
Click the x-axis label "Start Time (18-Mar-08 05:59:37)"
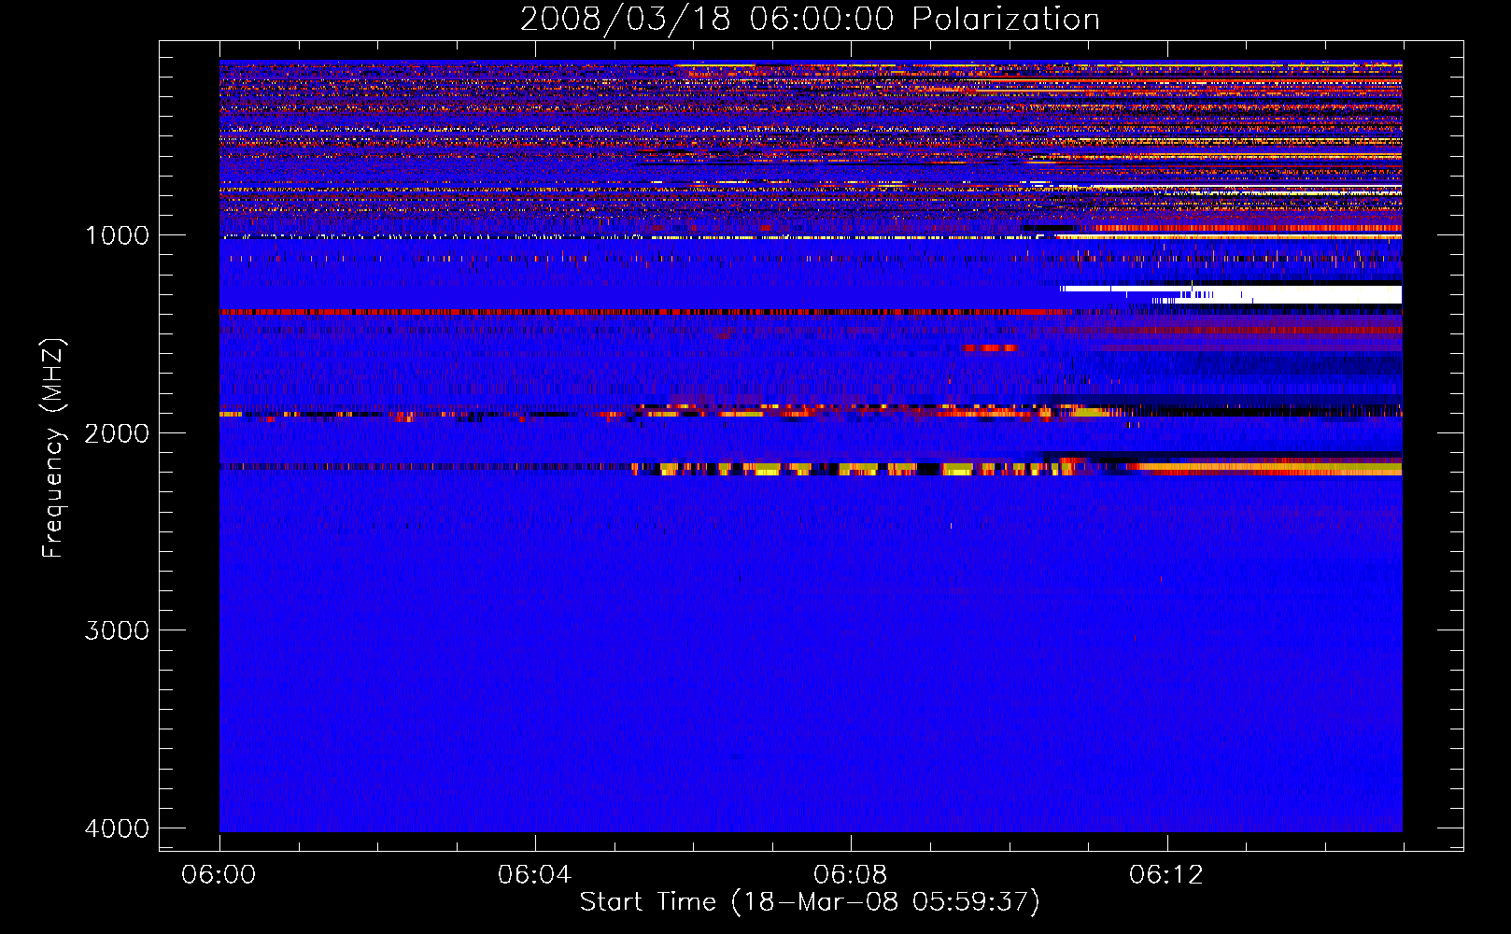click(810, 902)
